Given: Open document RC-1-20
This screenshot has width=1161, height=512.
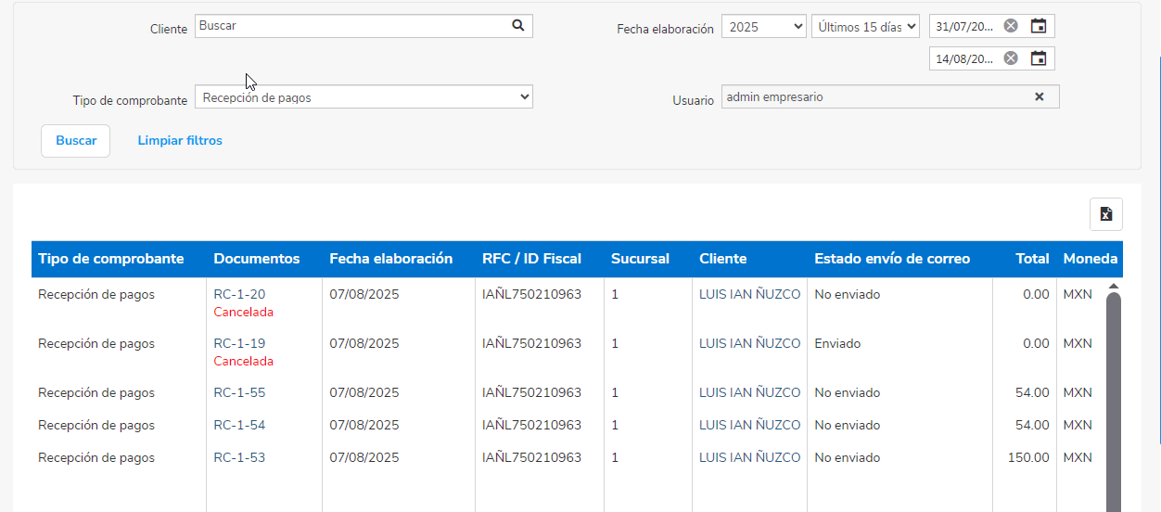Looking at the screenshot, I should [x=239, y=294].
